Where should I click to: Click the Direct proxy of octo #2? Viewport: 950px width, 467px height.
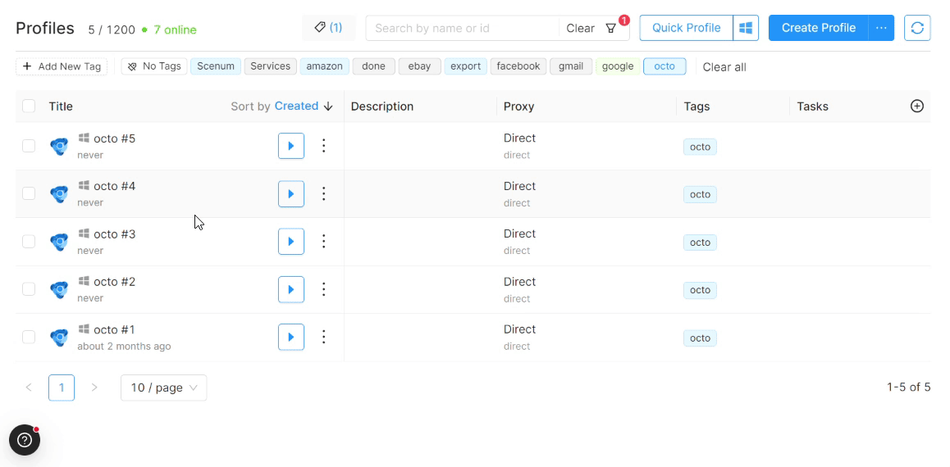click(519, 282)
